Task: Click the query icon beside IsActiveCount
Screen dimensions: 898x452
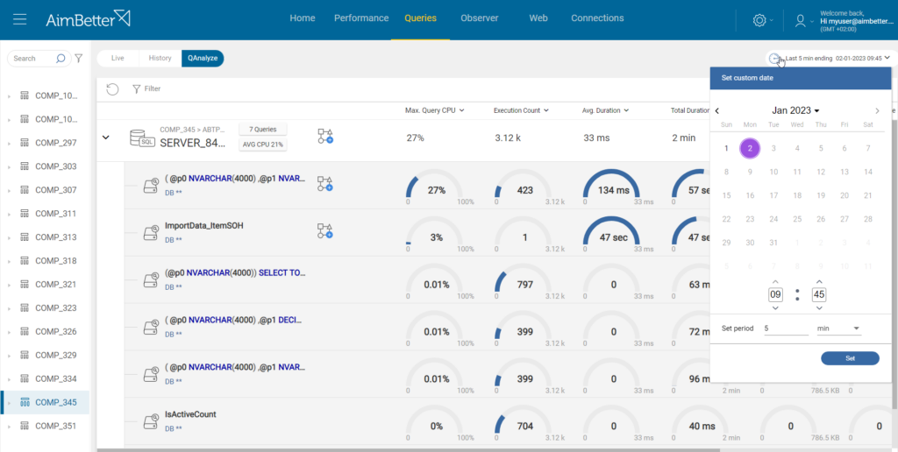Action: 151,420
